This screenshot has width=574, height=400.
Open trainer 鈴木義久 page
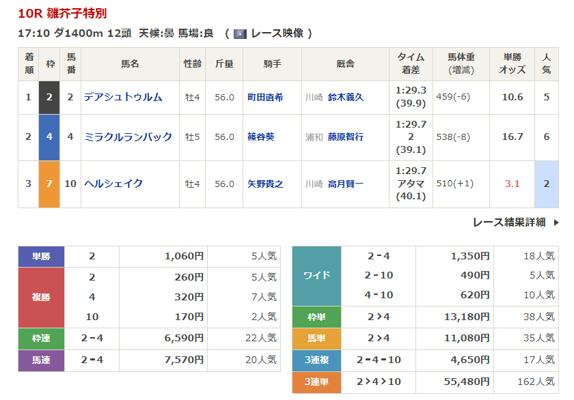(x=346, y=98)
